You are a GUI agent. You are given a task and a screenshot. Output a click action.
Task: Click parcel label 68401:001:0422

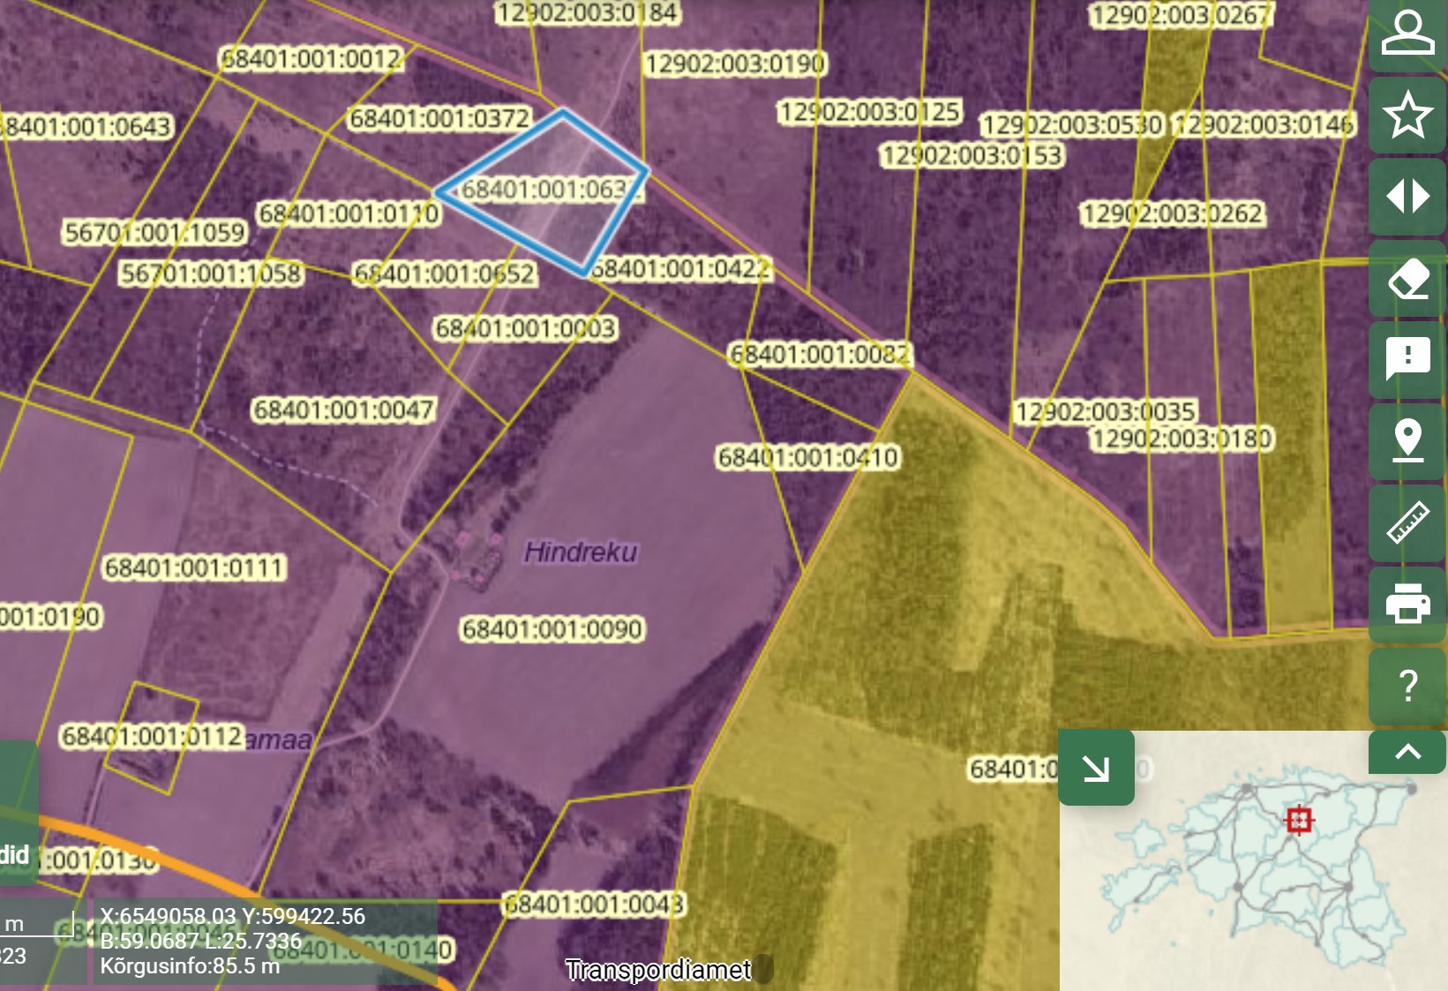click(680, 268)
